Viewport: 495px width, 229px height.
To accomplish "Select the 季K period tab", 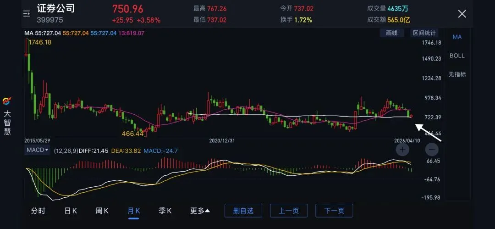I will coord(165,211).
